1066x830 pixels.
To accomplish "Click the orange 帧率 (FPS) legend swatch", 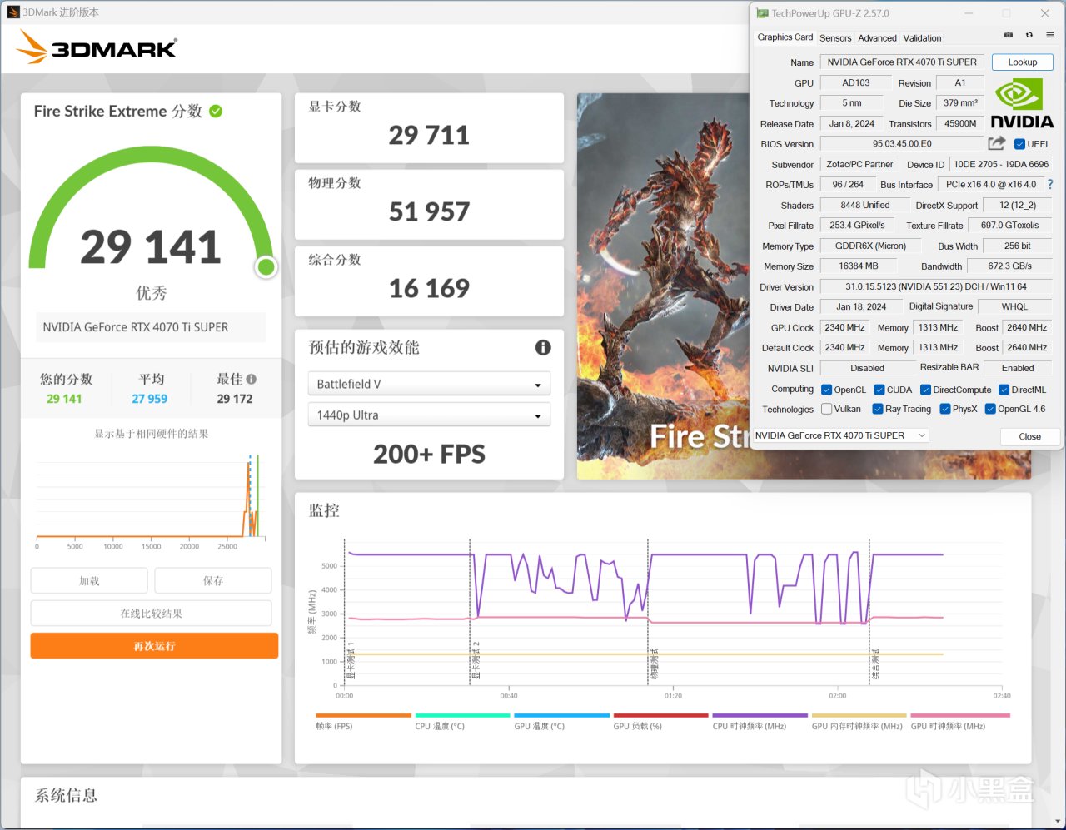I will tap(363, 715).
